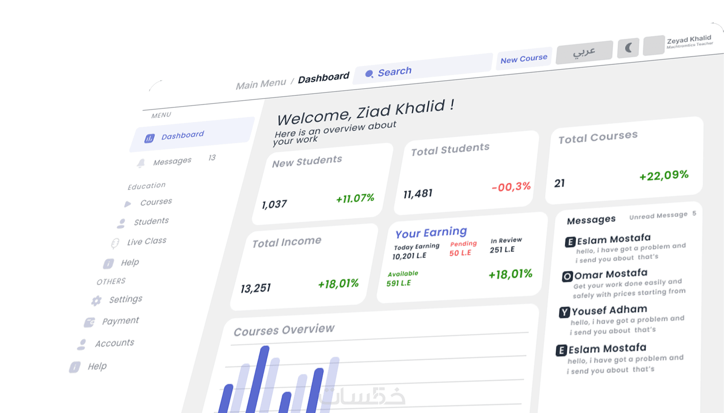This screenshot has width=724, height=413.
Task: Open the Students menu item
Action: pos(151,221)
